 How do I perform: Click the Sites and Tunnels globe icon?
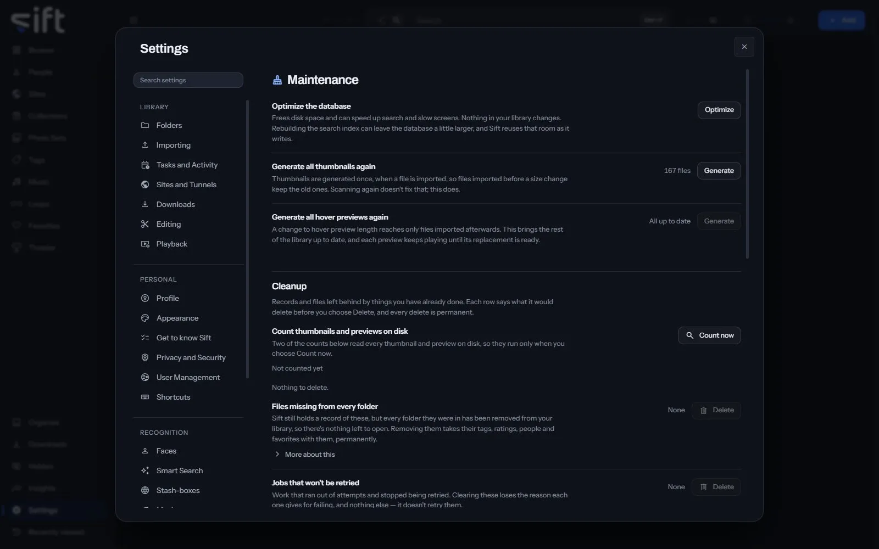point(145,184)
